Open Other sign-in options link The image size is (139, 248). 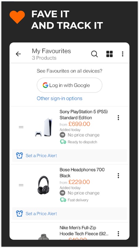[59, 98]
